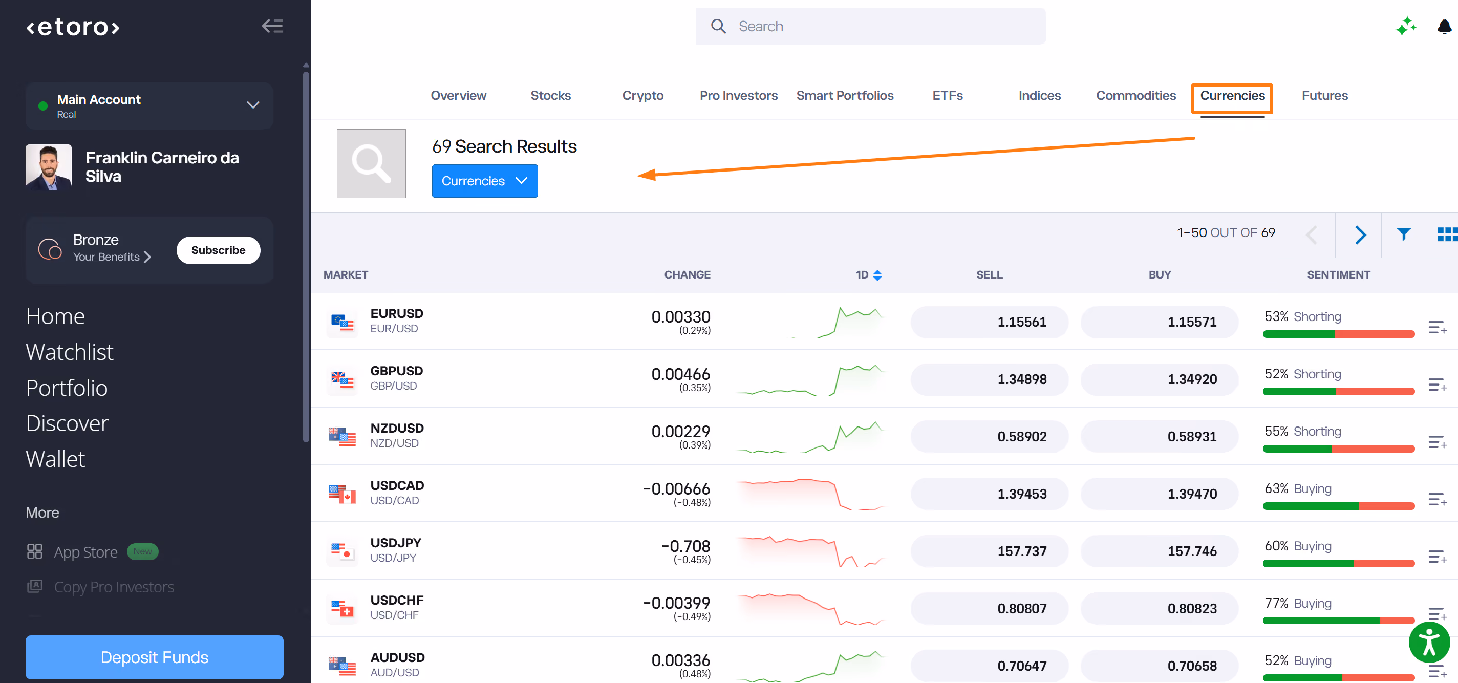This screenshot has height=683, width=1458.
Task: Click USDCAD buy price 1.39470
Action: (x=1159, y=494)
